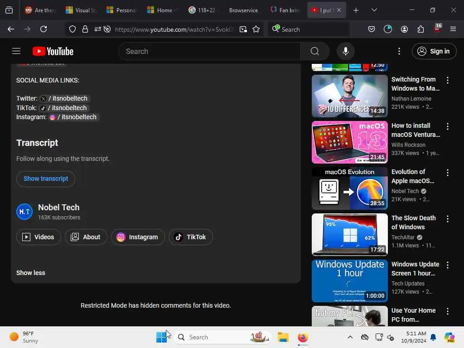
Task: Click the Instagram channel button
Action: (138, 237)
